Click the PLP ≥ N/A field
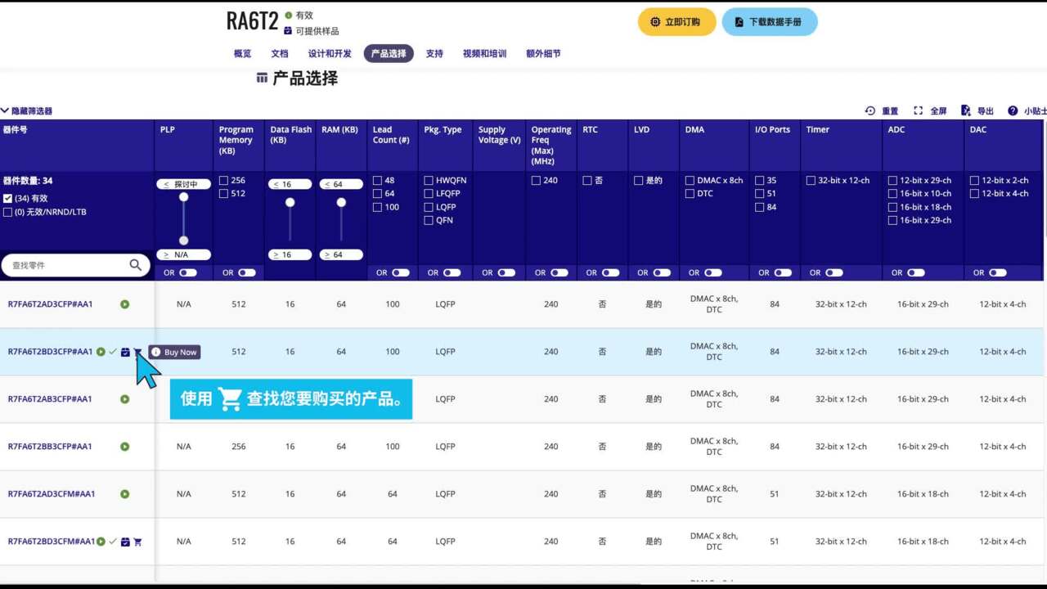The height and width of the screenshot is (589, 1047). [x=183, y=254]
